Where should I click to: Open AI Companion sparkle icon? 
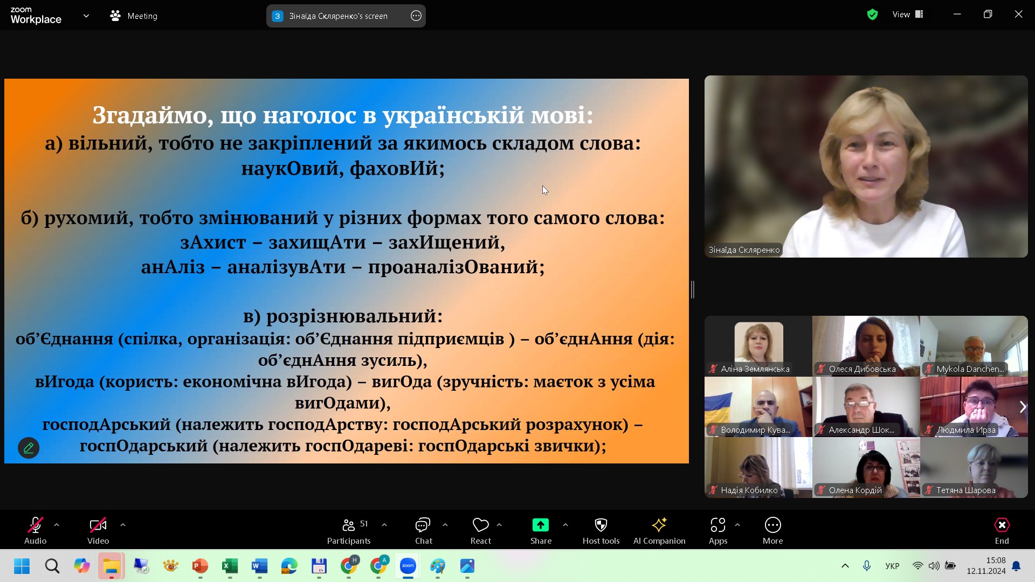[659, 531]
